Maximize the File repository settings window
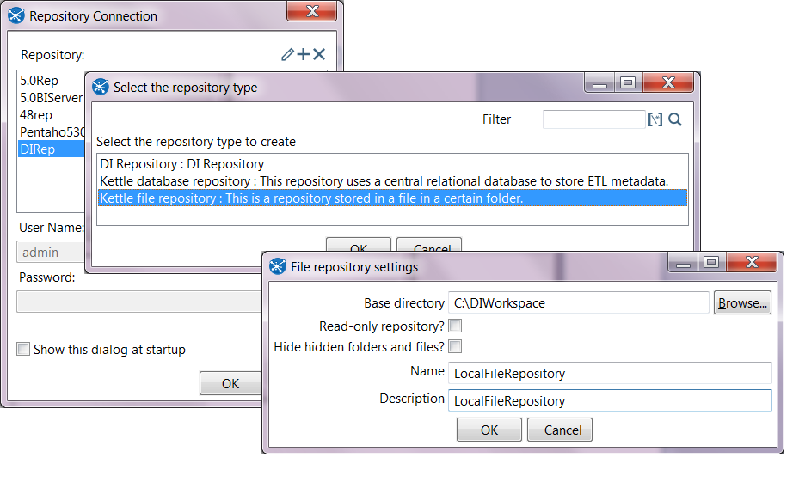The height and width of the screenshot is (494, 799). coord(712,262)
